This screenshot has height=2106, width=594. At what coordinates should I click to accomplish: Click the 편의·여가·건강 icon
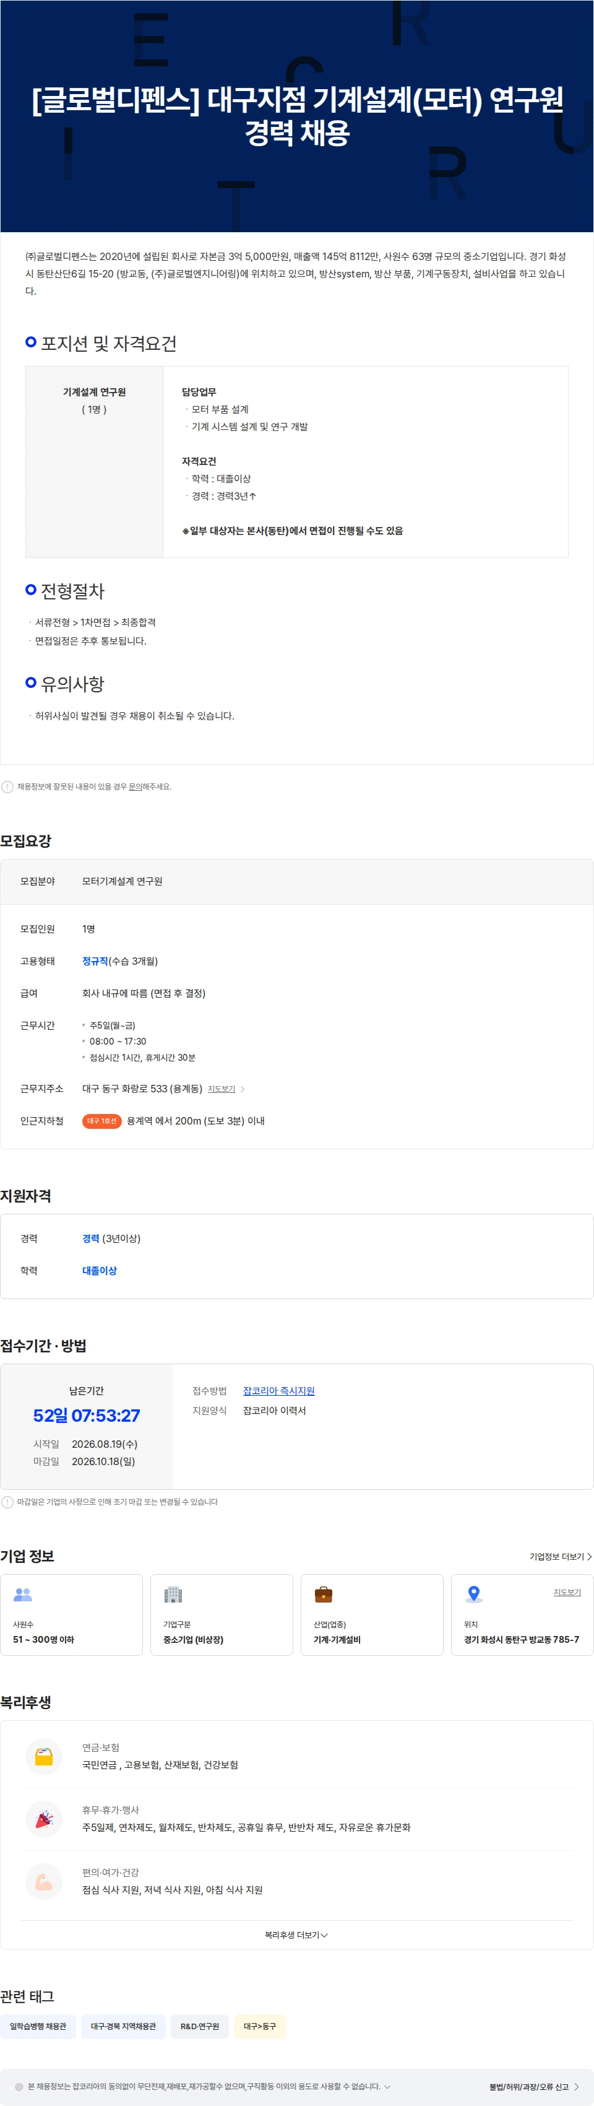pyautogui.click(x=44, y=1881)
